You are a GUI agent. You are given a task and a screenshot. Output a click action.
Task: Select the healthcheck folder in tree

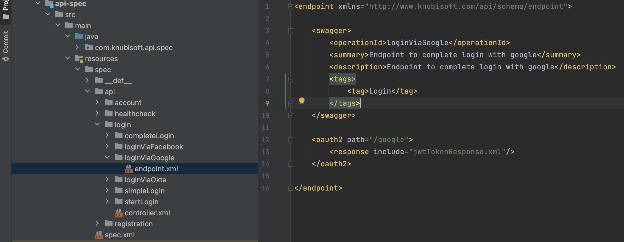(135, 114)
